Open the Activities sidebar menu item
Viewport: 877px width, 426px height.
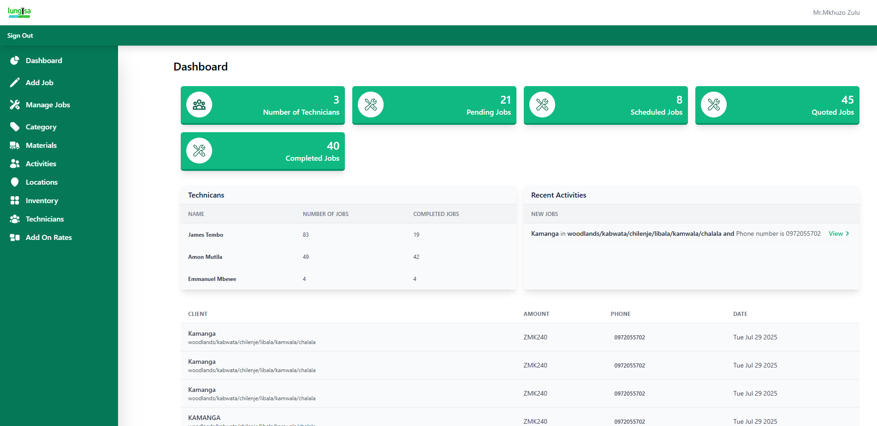[x=41, y=163]
